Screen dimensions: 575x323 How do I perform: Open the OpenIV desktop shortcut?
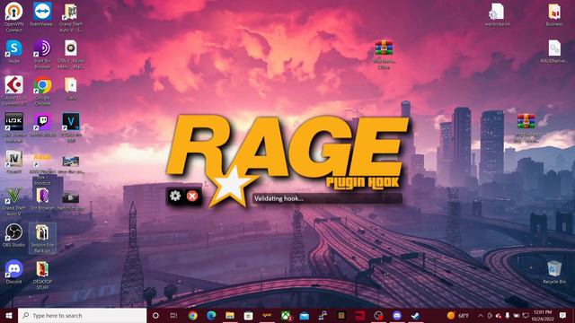coord(14,161)
